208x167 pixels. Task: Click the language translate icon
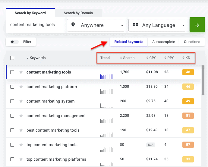coord(135,25)
